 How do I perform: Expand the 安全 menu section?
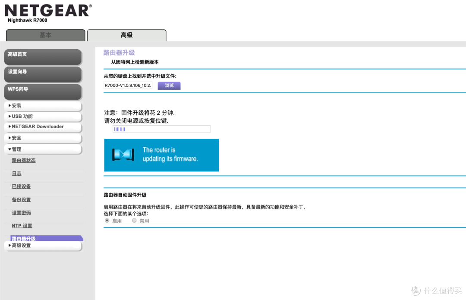[43, 138]
